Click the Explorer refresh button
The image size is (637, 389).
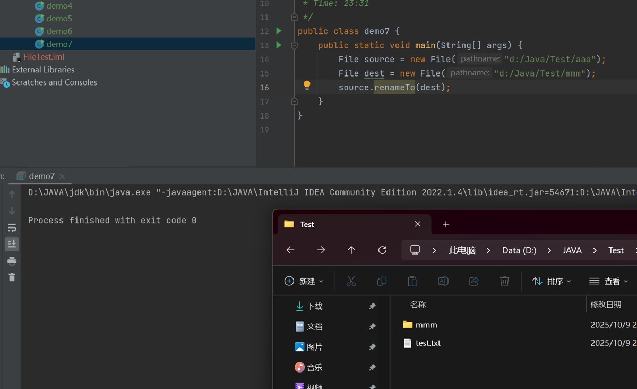tap(382, 250)
